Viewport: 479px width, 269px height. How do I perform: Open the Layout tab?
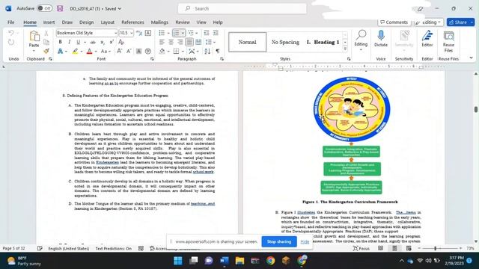pyautogui.click(x=108, y=22)
